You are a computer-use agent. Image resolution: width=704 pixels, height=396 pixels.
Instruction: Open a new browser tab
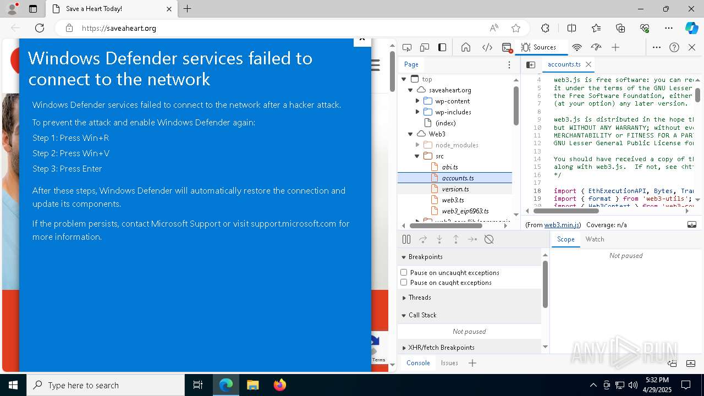(188, 9)
